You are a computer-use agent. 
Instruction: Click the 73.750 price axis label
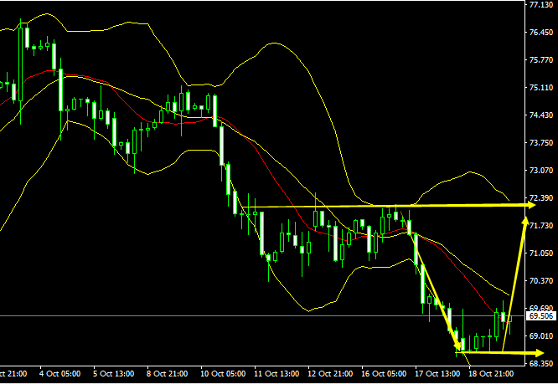[x=541, y=142]
